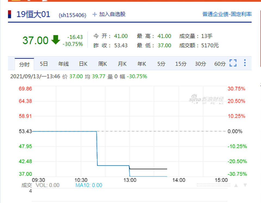Select the 5分 interval tab

tap(161, 64)
